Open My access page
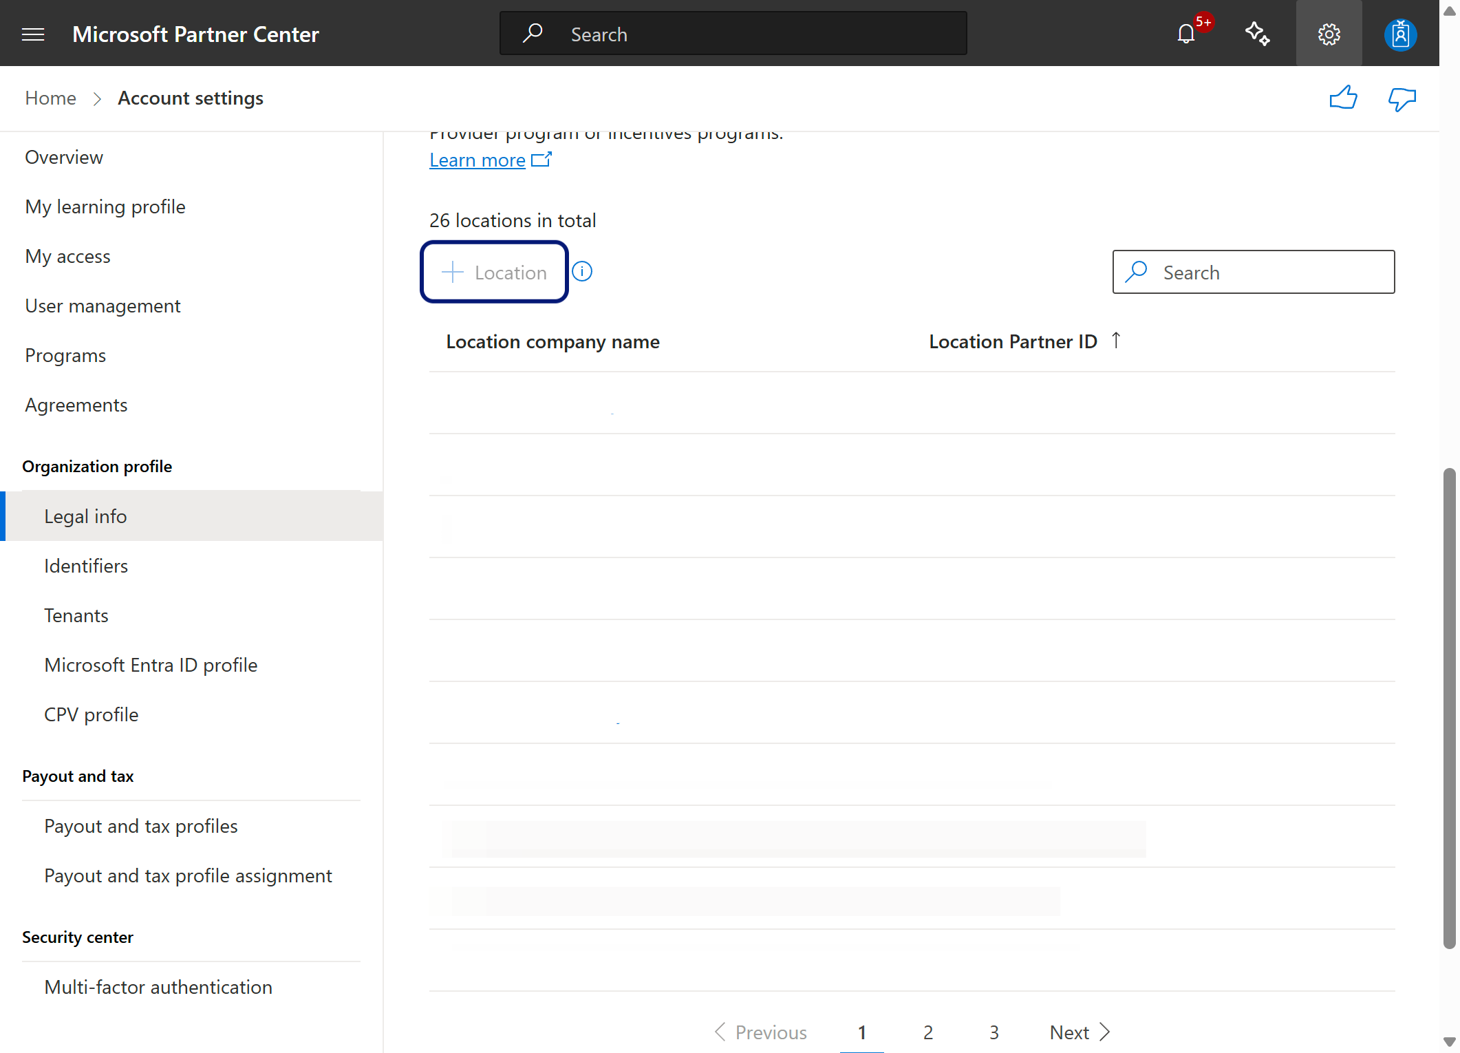The image size is (1460, 1053). pyautogui.click(x=67, y=257)
